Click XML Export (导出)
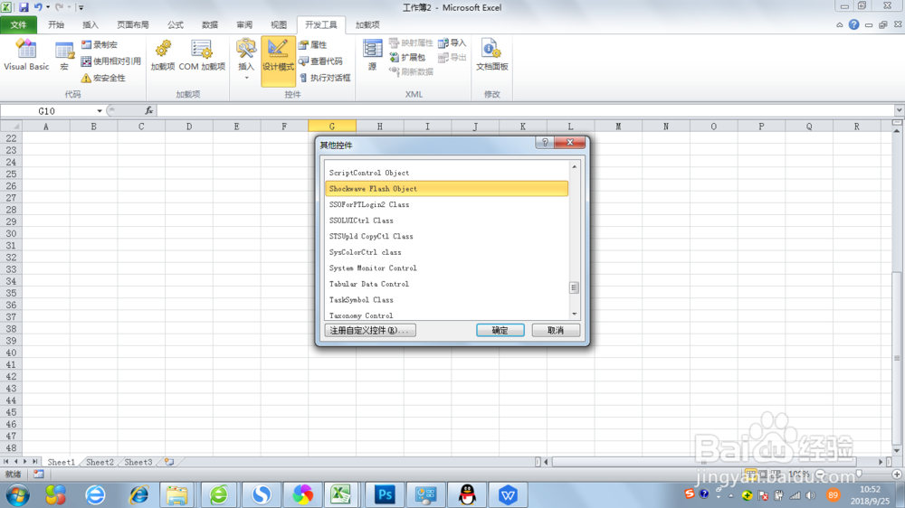The height and width of the screenshot is (508, 905). (x=452, y=57)
